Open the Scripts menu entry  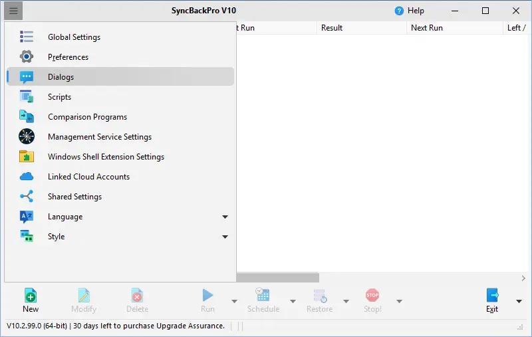(x=120, y=97)
